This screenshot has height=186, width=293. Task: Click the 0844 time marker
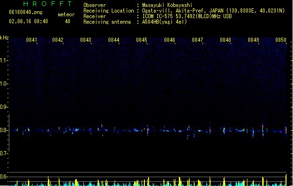point(114,40)
